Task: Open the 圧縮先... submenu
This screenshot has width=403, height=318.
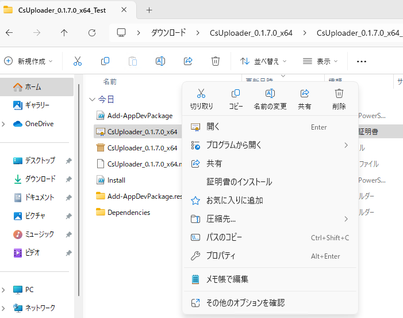Action: (270, 219)
